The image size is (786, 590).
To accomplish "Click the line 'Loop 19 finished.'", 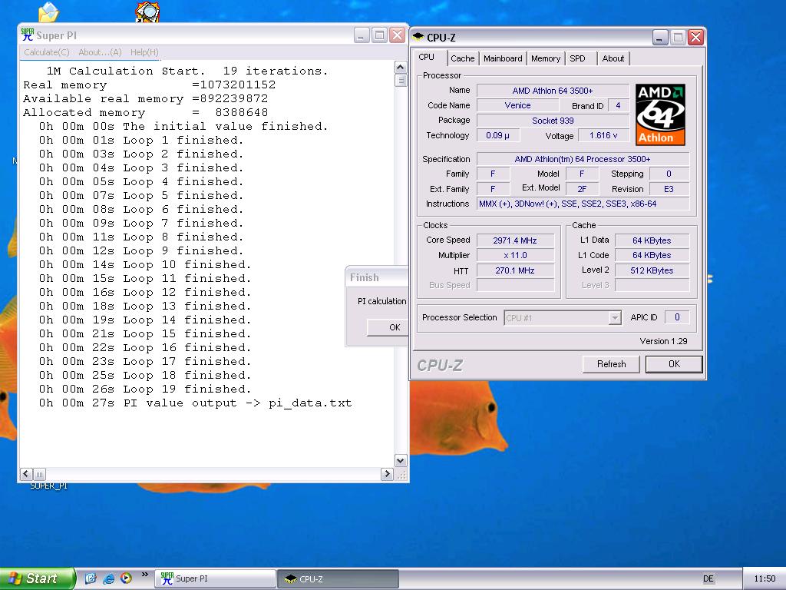I will click(x=145, y=389).
